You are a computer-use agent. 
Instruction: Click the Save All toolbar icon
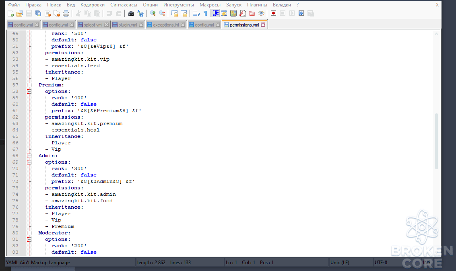coord(38,13)
